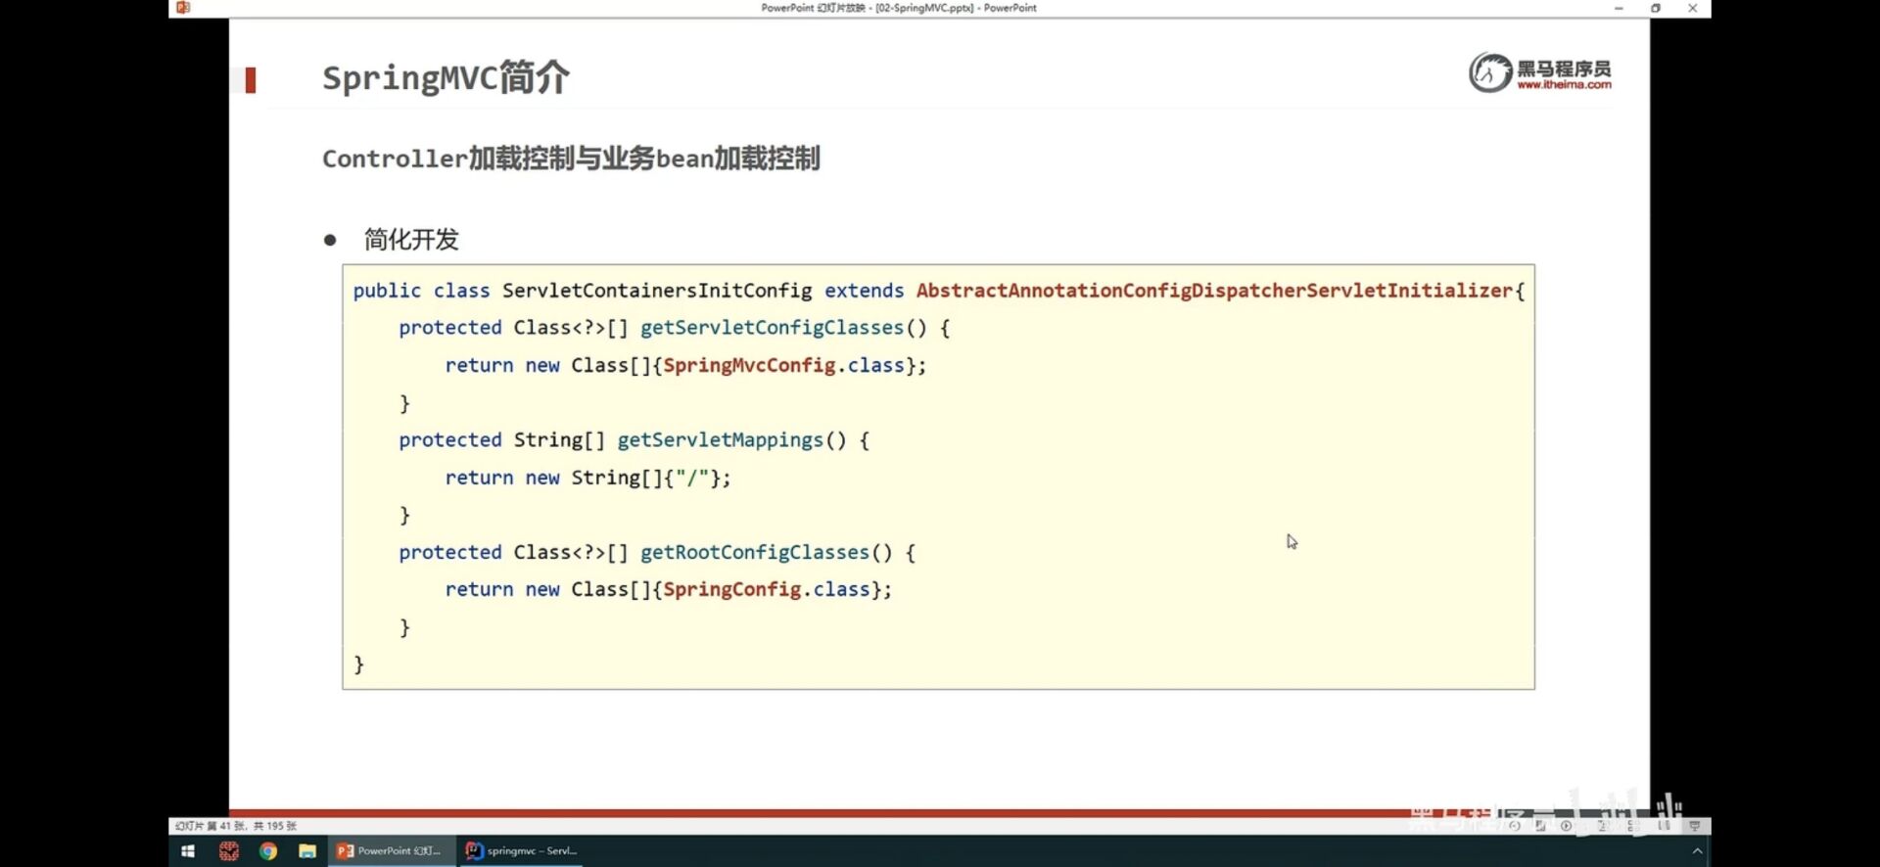The height and width of the screenshot is (867, 1880).
Task: Click www.itheima.com text under the logo
Action: click(1565, 85)
